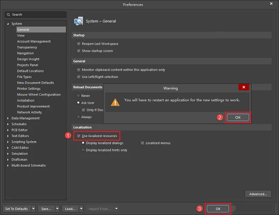
Task: Open Printer Settings page
Action: click(29, 89)
